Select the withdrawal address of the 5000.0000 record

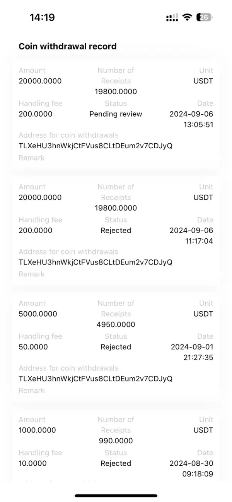pyautogui.click(x=96, y=378)
